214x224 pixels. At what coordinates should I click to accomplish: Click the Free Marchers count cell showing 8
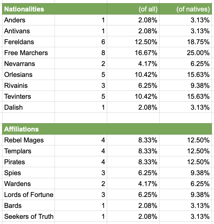81,52
